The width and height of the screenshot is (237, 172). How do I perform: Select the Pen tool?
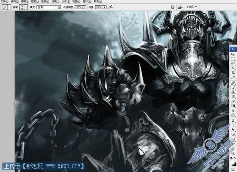(233, 120)
